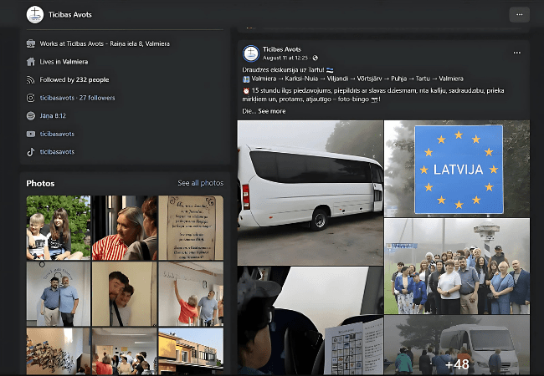
Task: Open the white bus photo in post
Action: [x=310, y=192]
